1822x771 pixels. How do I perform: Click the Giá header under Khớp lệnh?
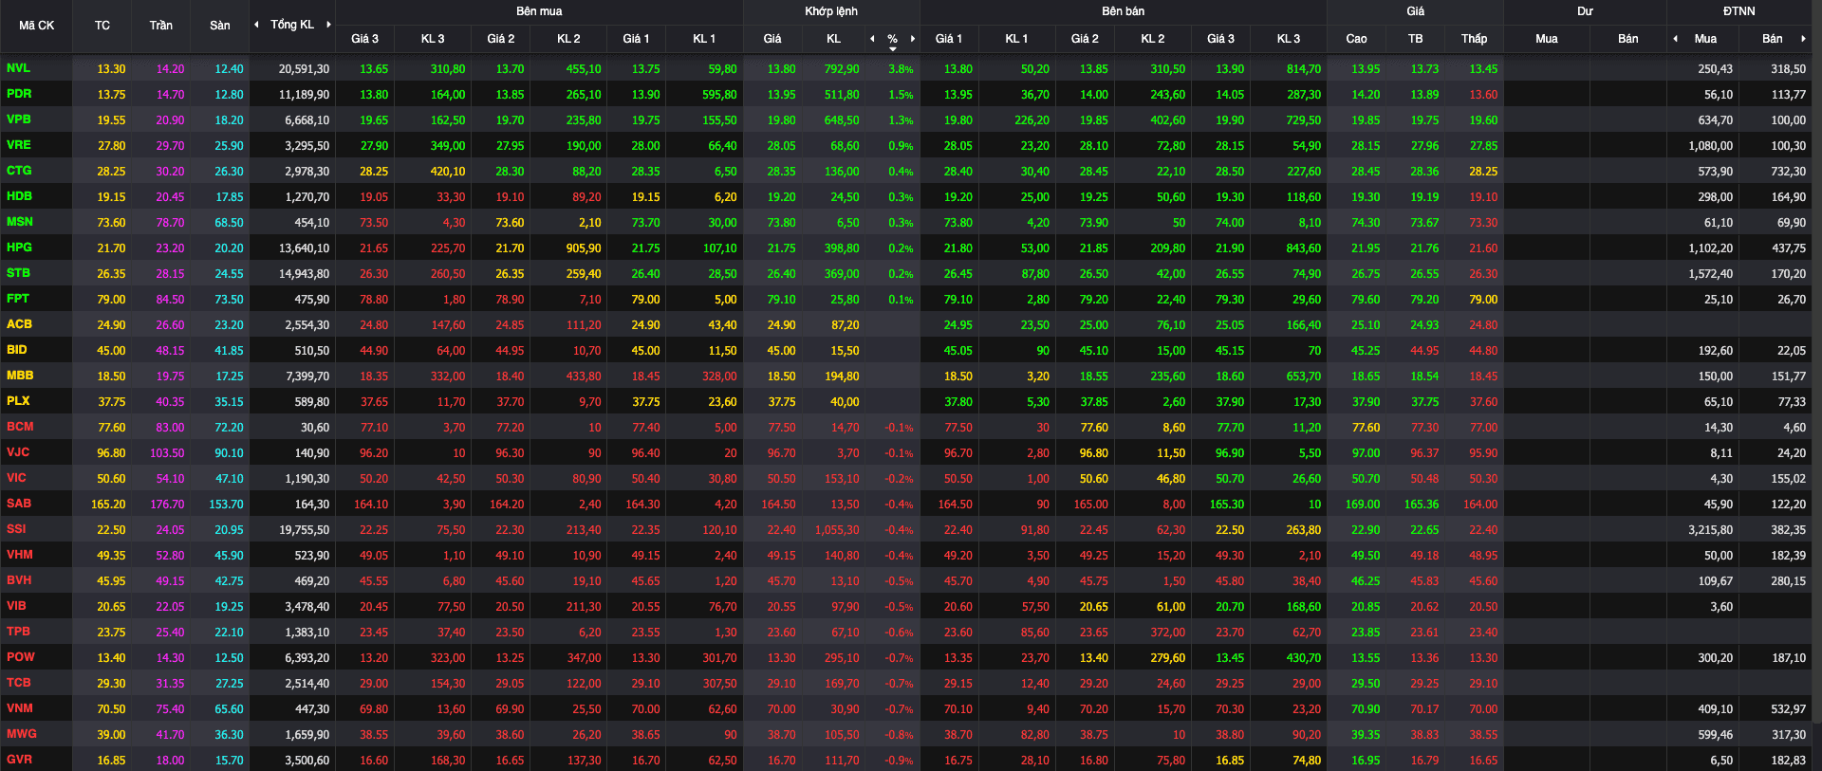click(x=772, y=39)
